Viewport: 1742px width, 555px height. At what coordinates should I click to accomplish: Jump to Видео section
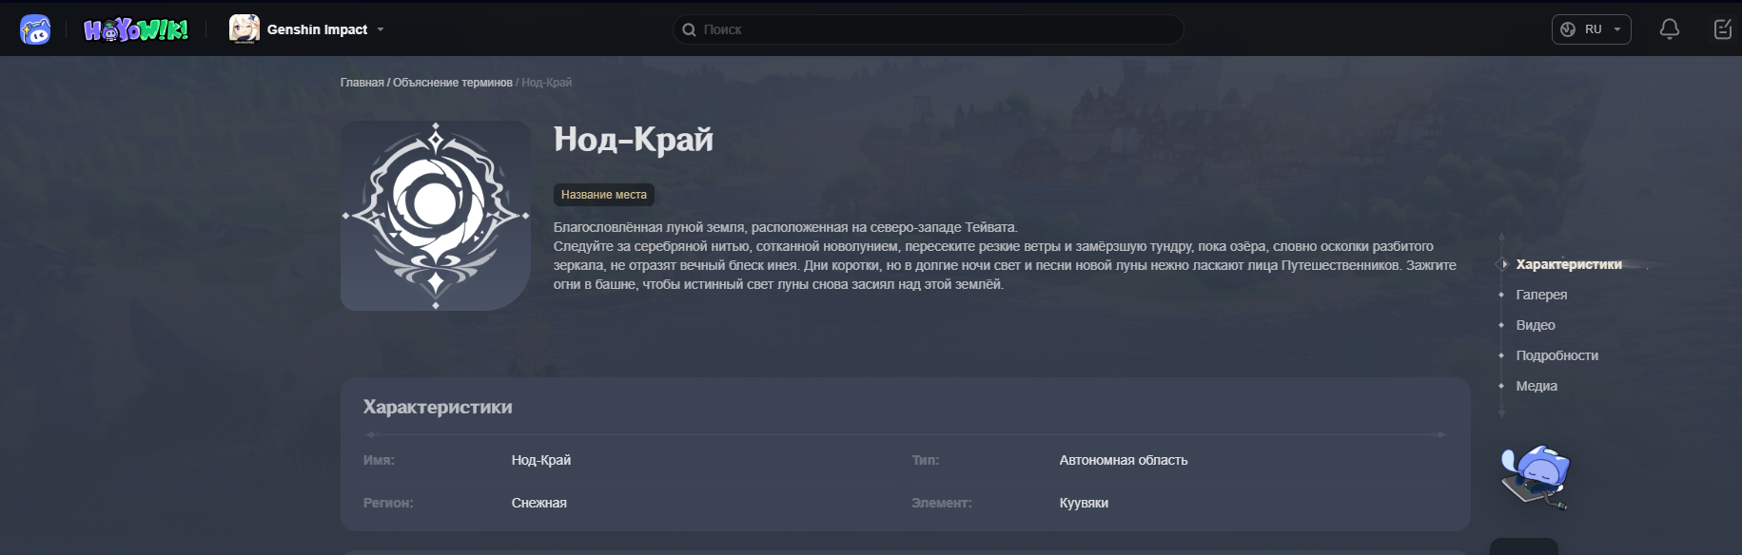(x=1536, y=325)
